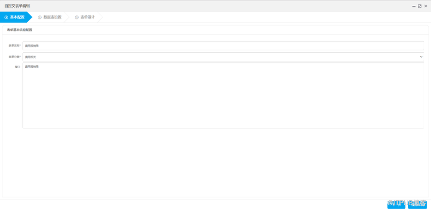Click the step 1 circle icon
Viewport: 431px width, 210px height.
6,17
